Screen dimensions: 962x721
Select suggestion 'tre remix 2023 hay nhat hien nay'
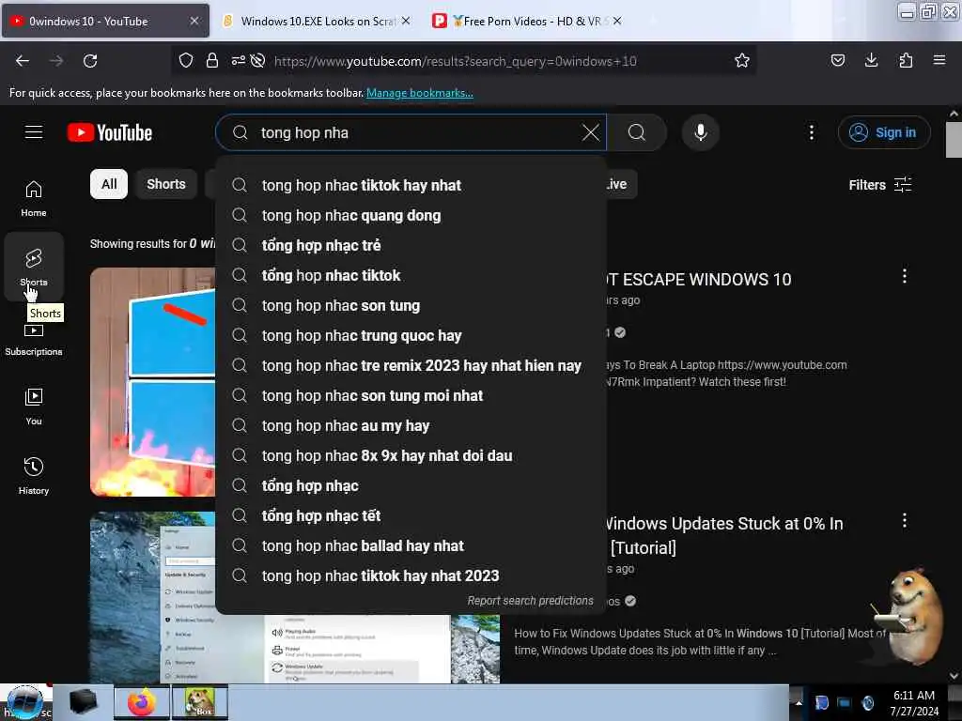click(411, 365)
